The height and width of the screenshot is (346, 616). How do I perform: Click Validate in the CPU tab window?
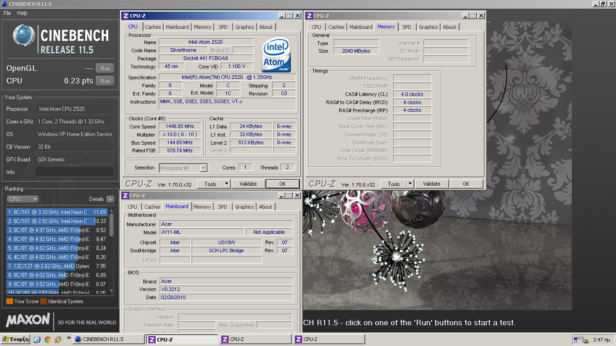248,184
